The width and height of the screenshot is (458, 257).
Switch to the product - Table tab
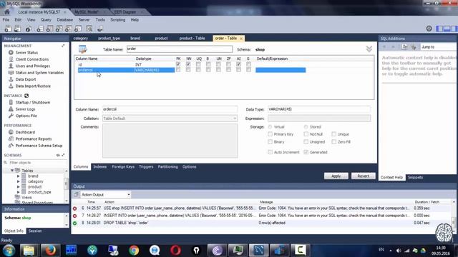click(192, 38)
